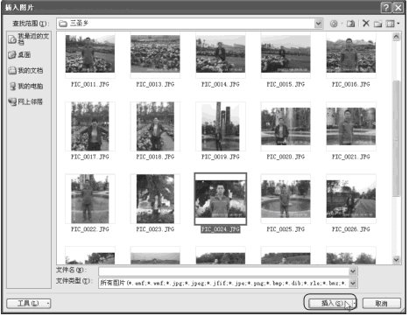
Task: Select 我的电脑 in the places bar
Action: 26,86
